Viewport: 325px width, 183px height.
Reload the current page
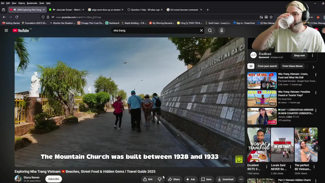(x=17, y=17)
